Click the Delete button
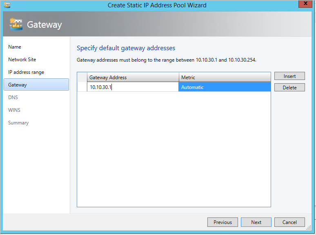Viewport: 316px width, 235px height. (289, 88)
